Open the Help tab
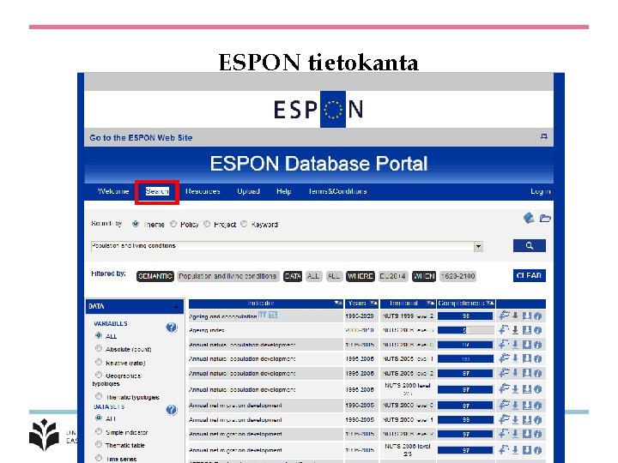 pos(284,191)
